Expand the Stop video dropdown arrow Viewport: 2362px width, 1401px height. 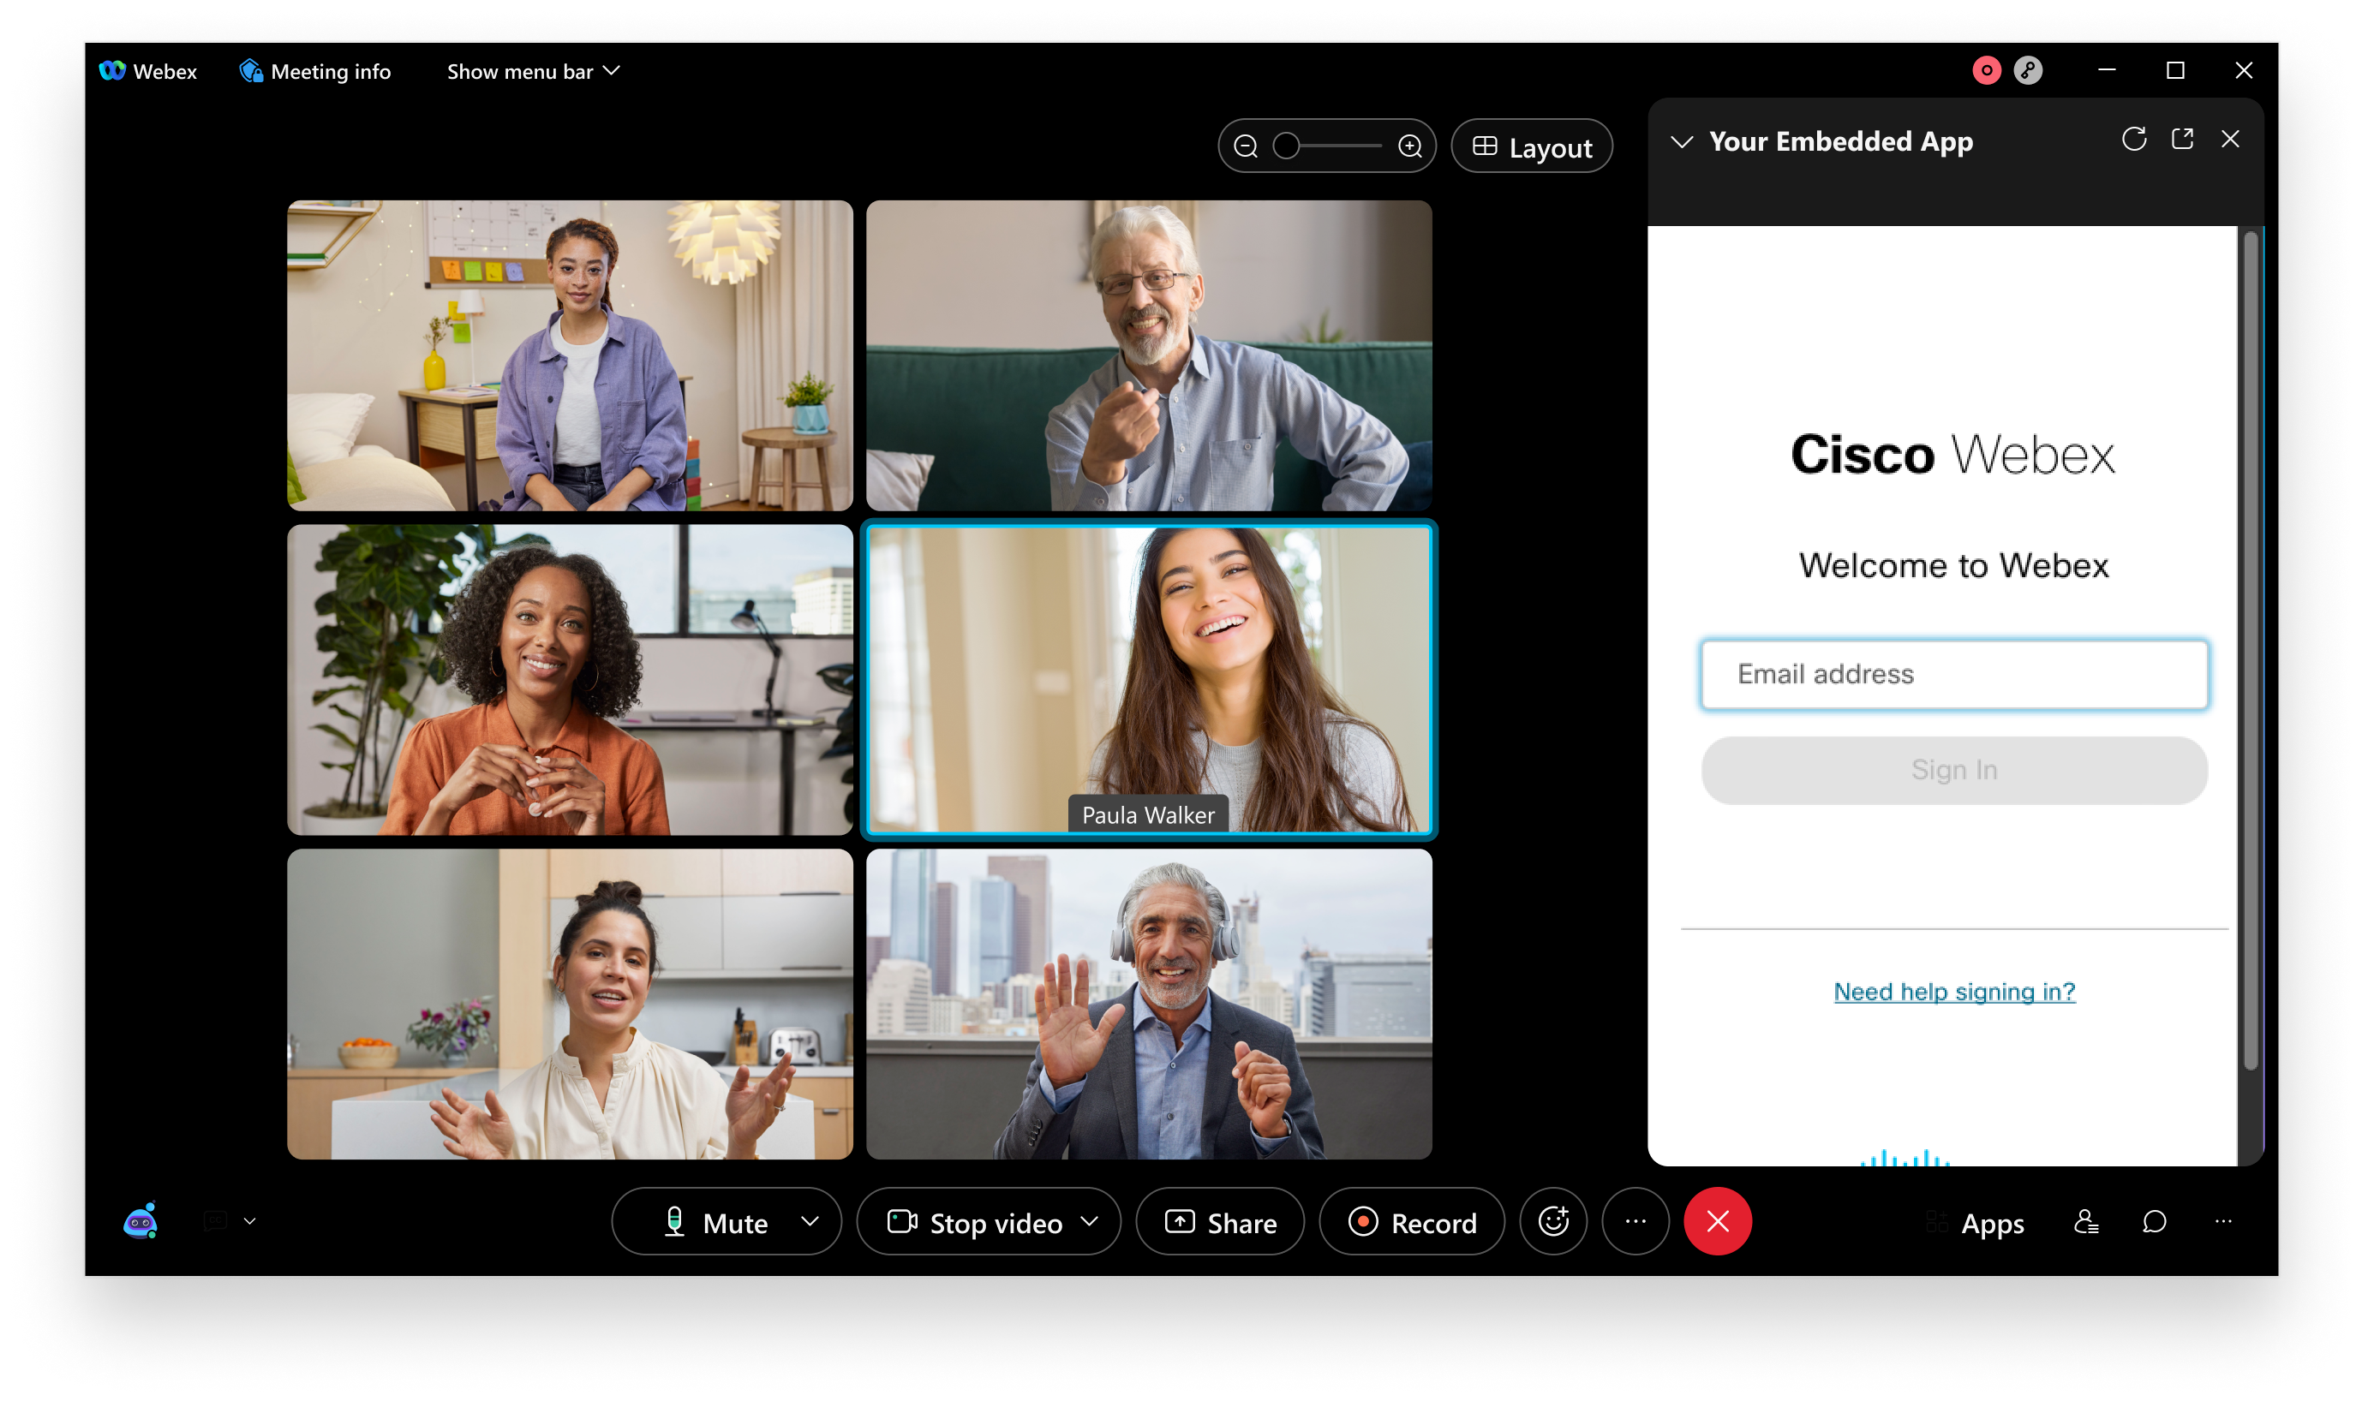click(1094, 1223)
